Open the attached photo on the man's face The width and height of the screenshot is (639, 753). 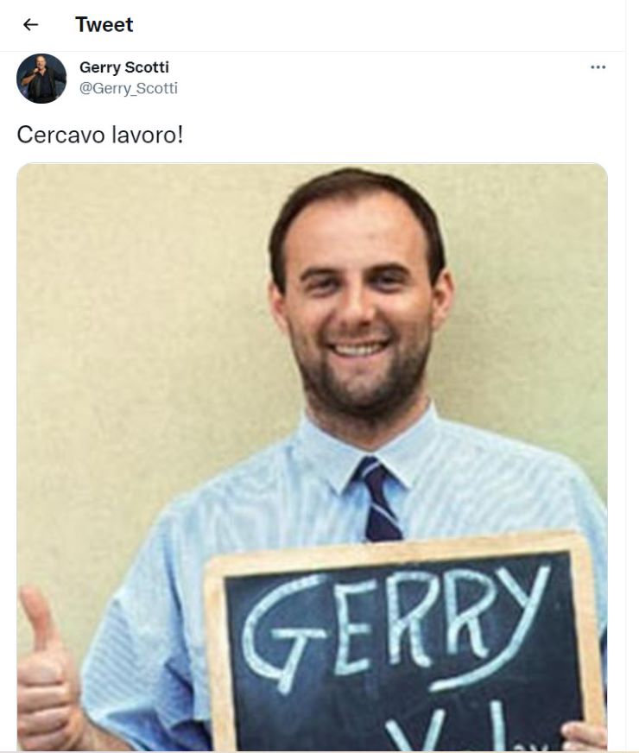pyautogui.click(x=357, y=307)
